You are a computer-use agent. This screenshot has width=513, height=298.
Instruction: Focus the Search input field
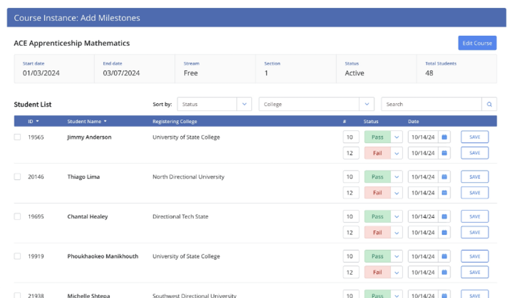tap(432, 104)
